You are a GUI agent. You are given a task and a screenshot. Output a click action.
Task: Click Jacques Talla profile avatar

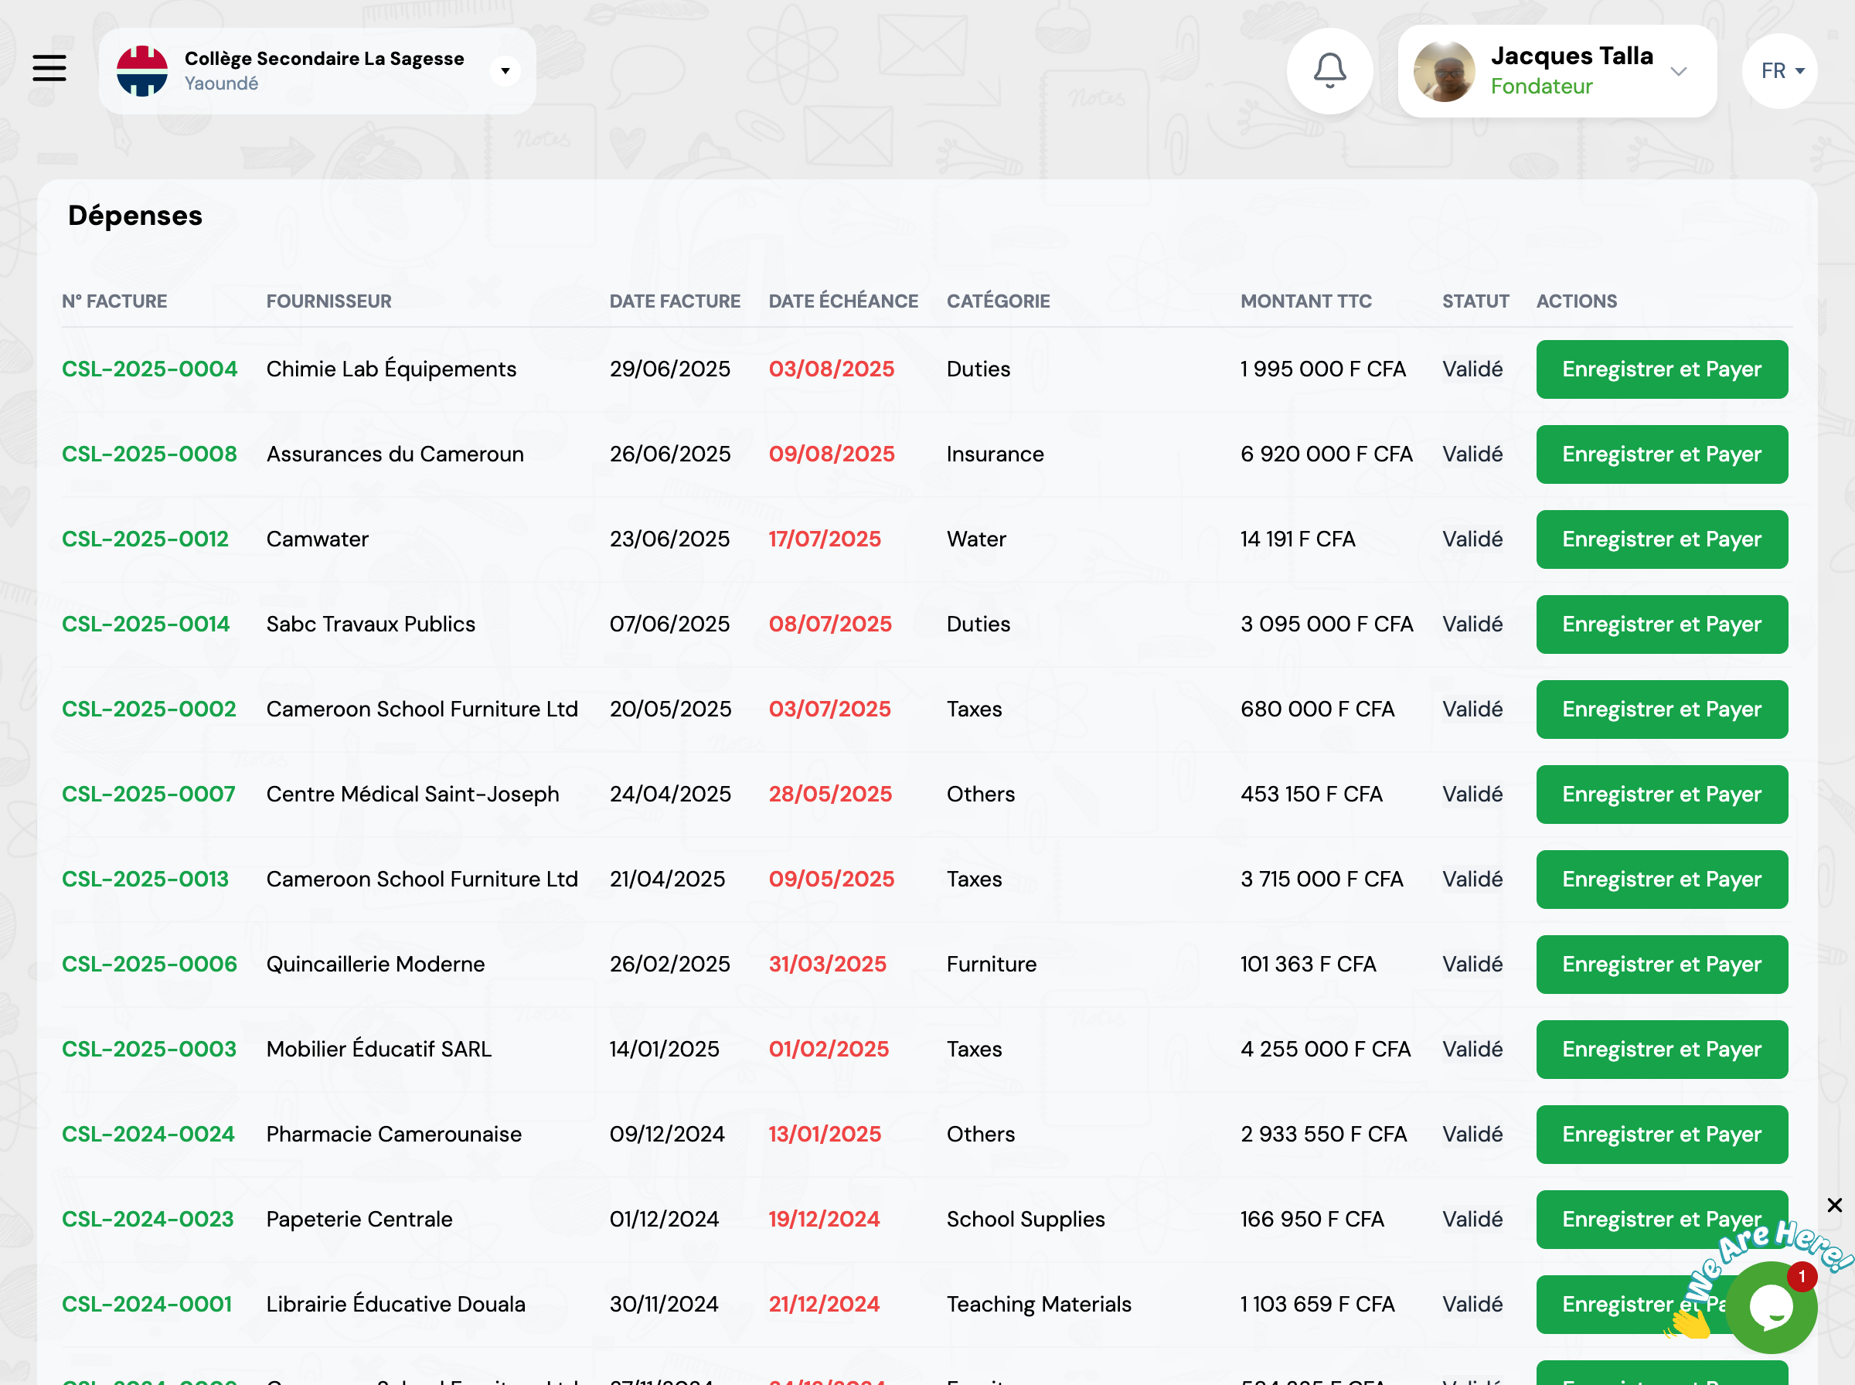coord(1444,71)
